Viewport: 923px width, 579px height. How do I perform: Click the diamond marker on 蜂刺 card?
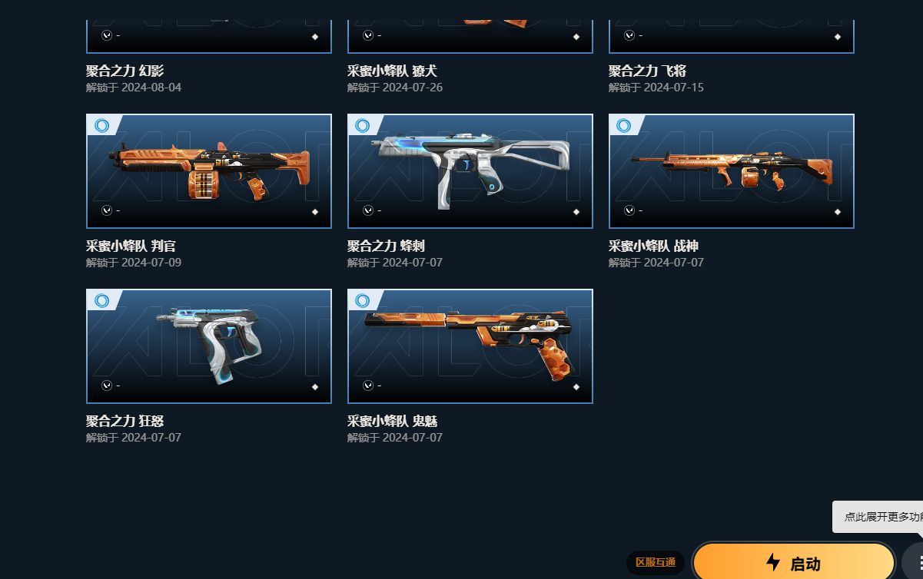click(x=576, y=212)
